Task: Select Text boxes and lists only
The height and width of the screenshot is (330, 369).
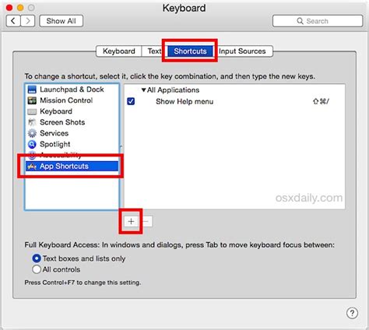Action: (37, 258)
